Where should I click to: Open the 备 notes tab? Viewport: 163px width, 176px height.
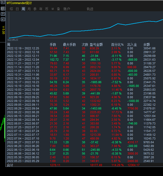click(58, 9)
